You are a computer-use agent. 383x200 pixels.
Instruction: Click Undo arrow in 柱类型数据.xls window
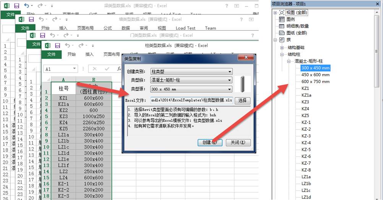68,45
